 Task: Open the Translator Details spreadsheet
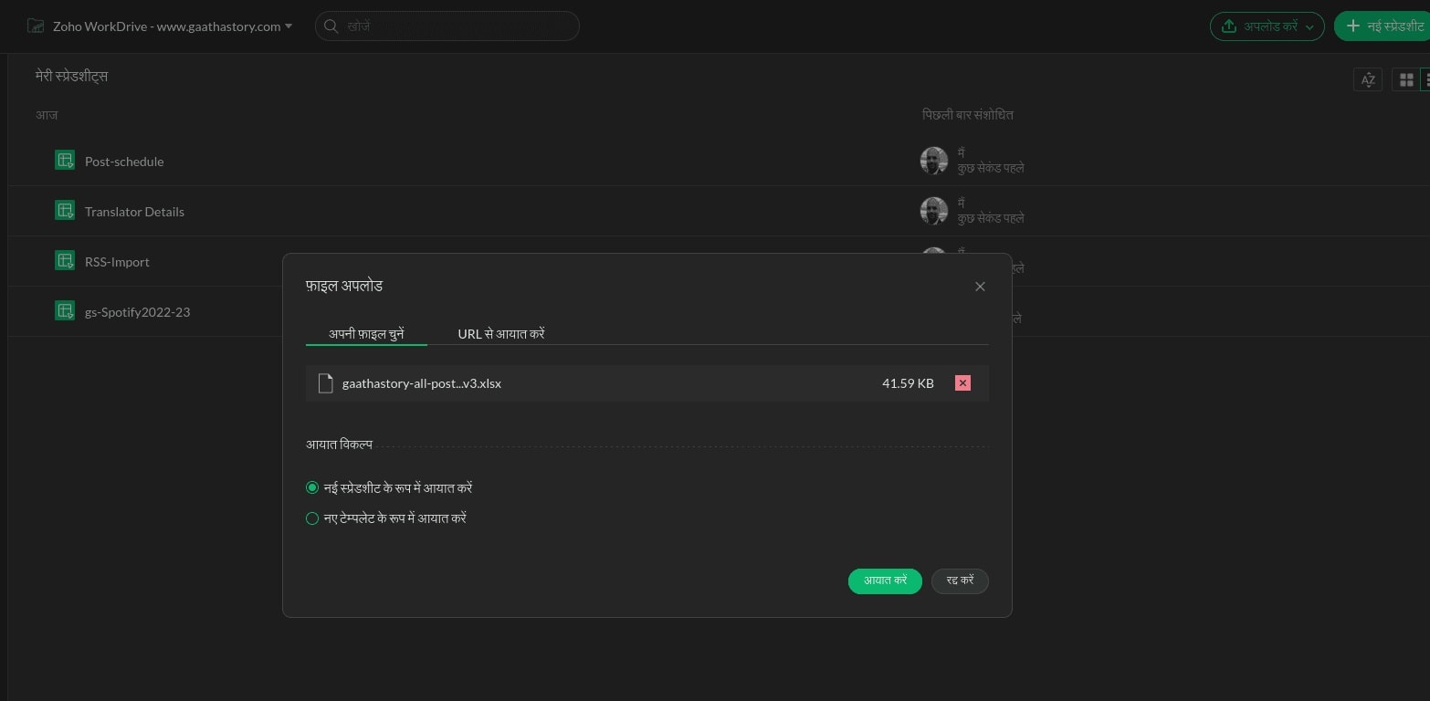[134, 212]
